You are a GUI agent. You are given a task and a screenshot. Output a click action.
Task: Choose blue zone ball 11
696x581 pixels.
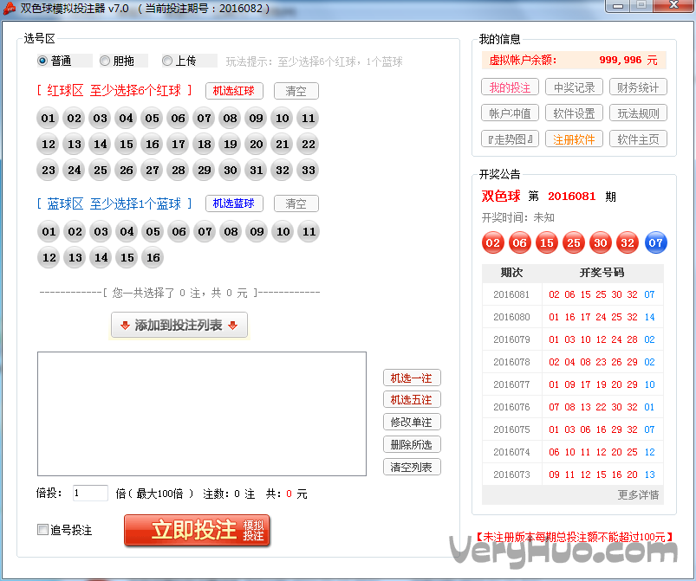309,231
